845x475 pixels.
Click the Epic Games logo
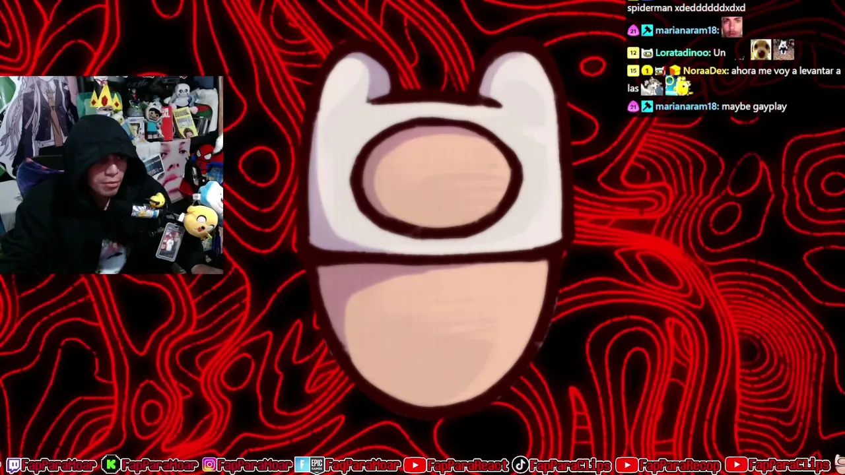(317, 465)
